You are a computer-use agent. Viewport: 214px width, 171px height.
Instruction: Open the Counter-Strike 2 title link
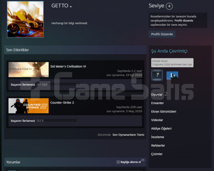[x=62, y=103]
